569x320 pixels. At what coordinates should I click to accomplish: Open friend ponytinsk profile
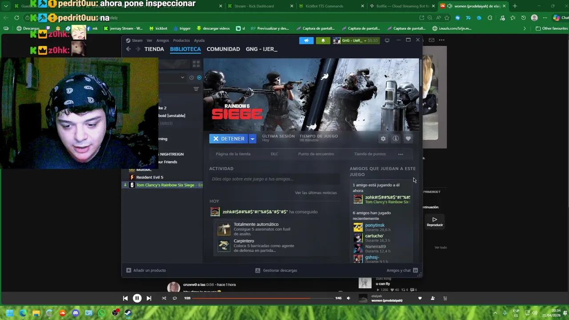(x=375, y=225)
